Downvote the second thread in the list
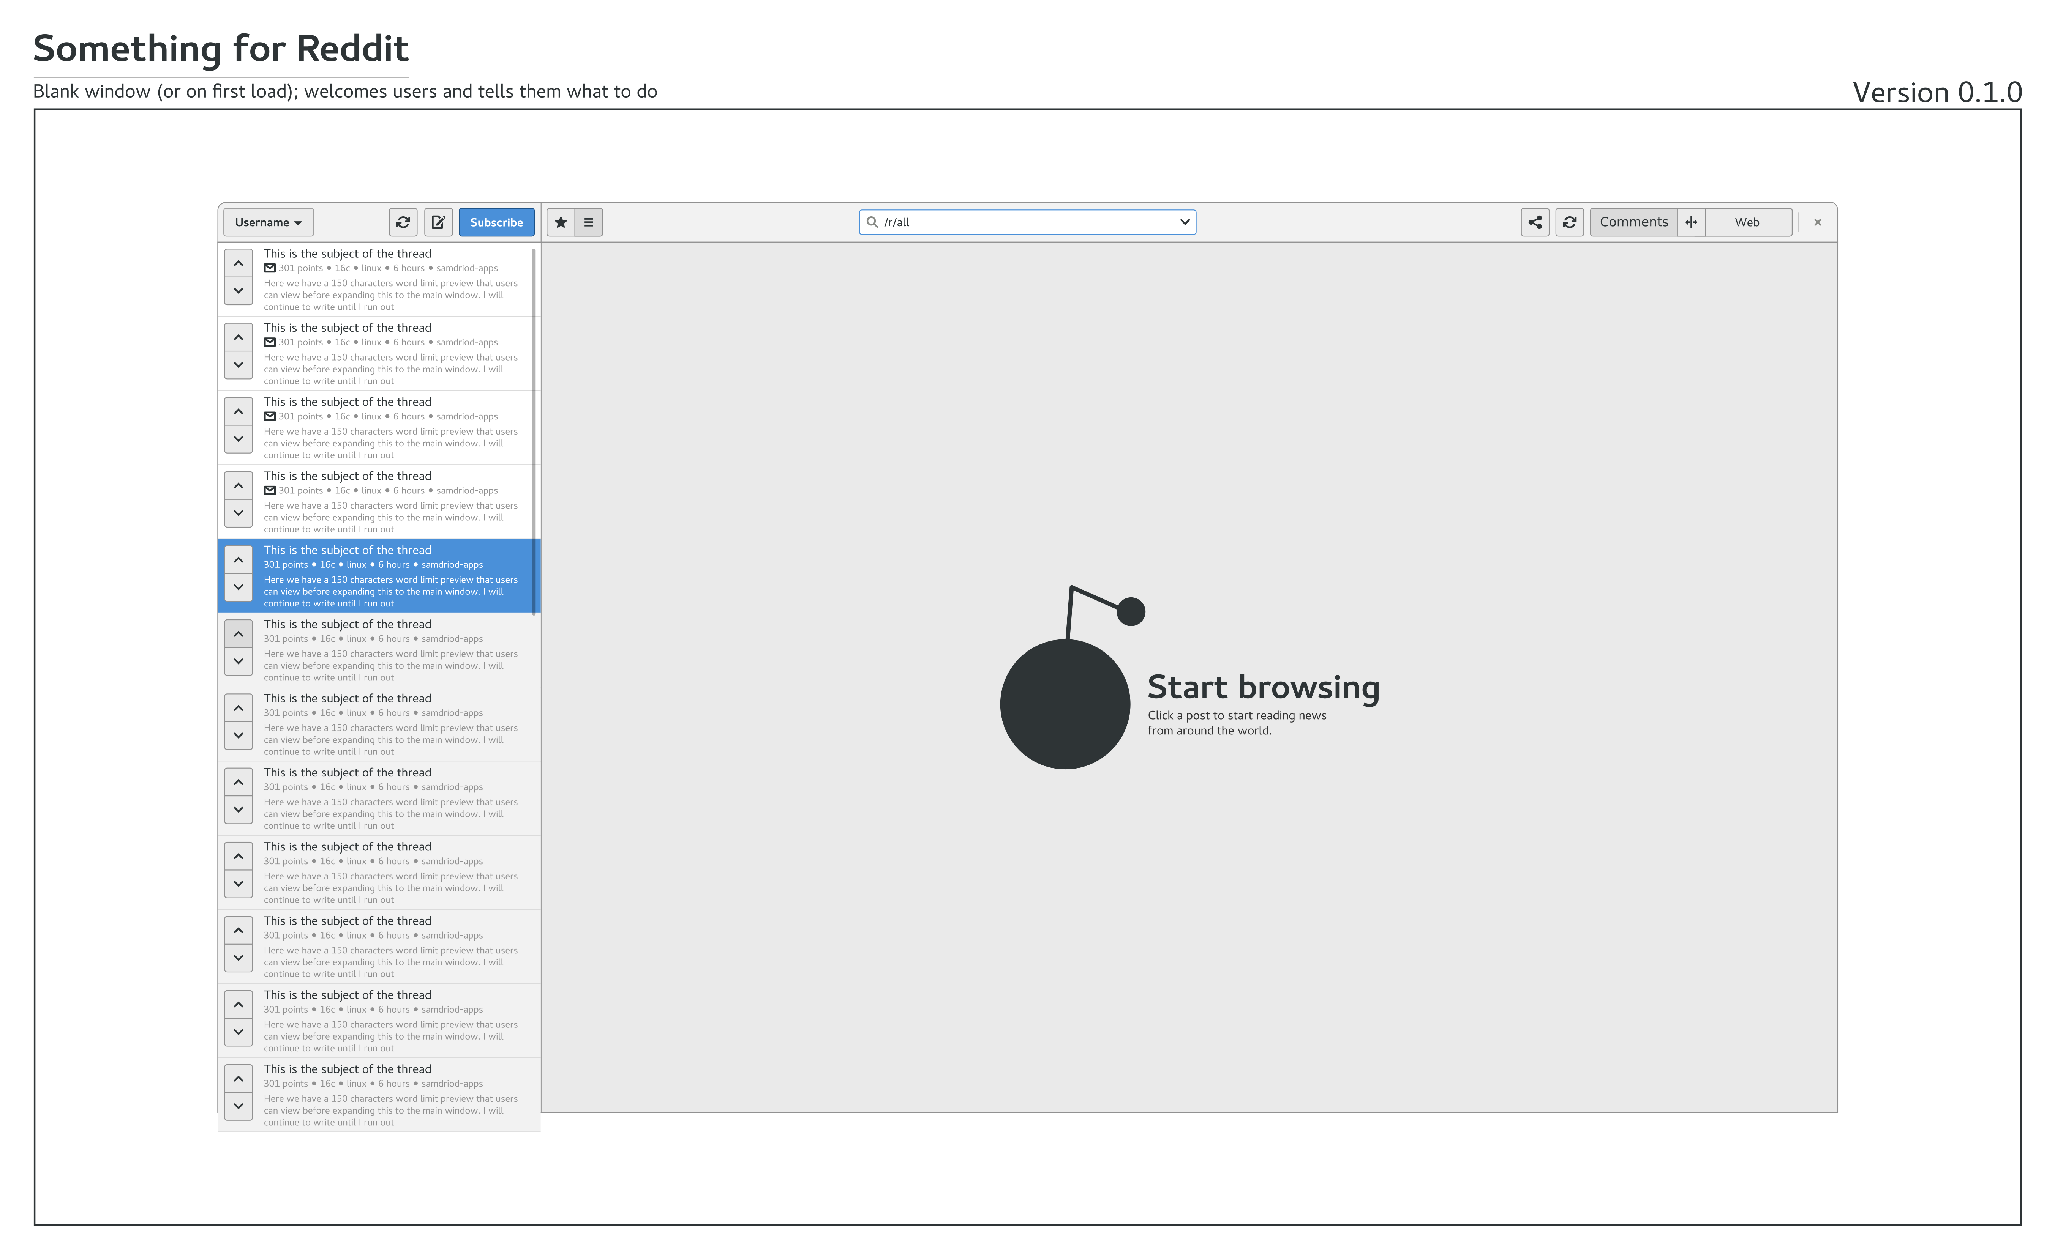2055x1260 pixels. 239,365
